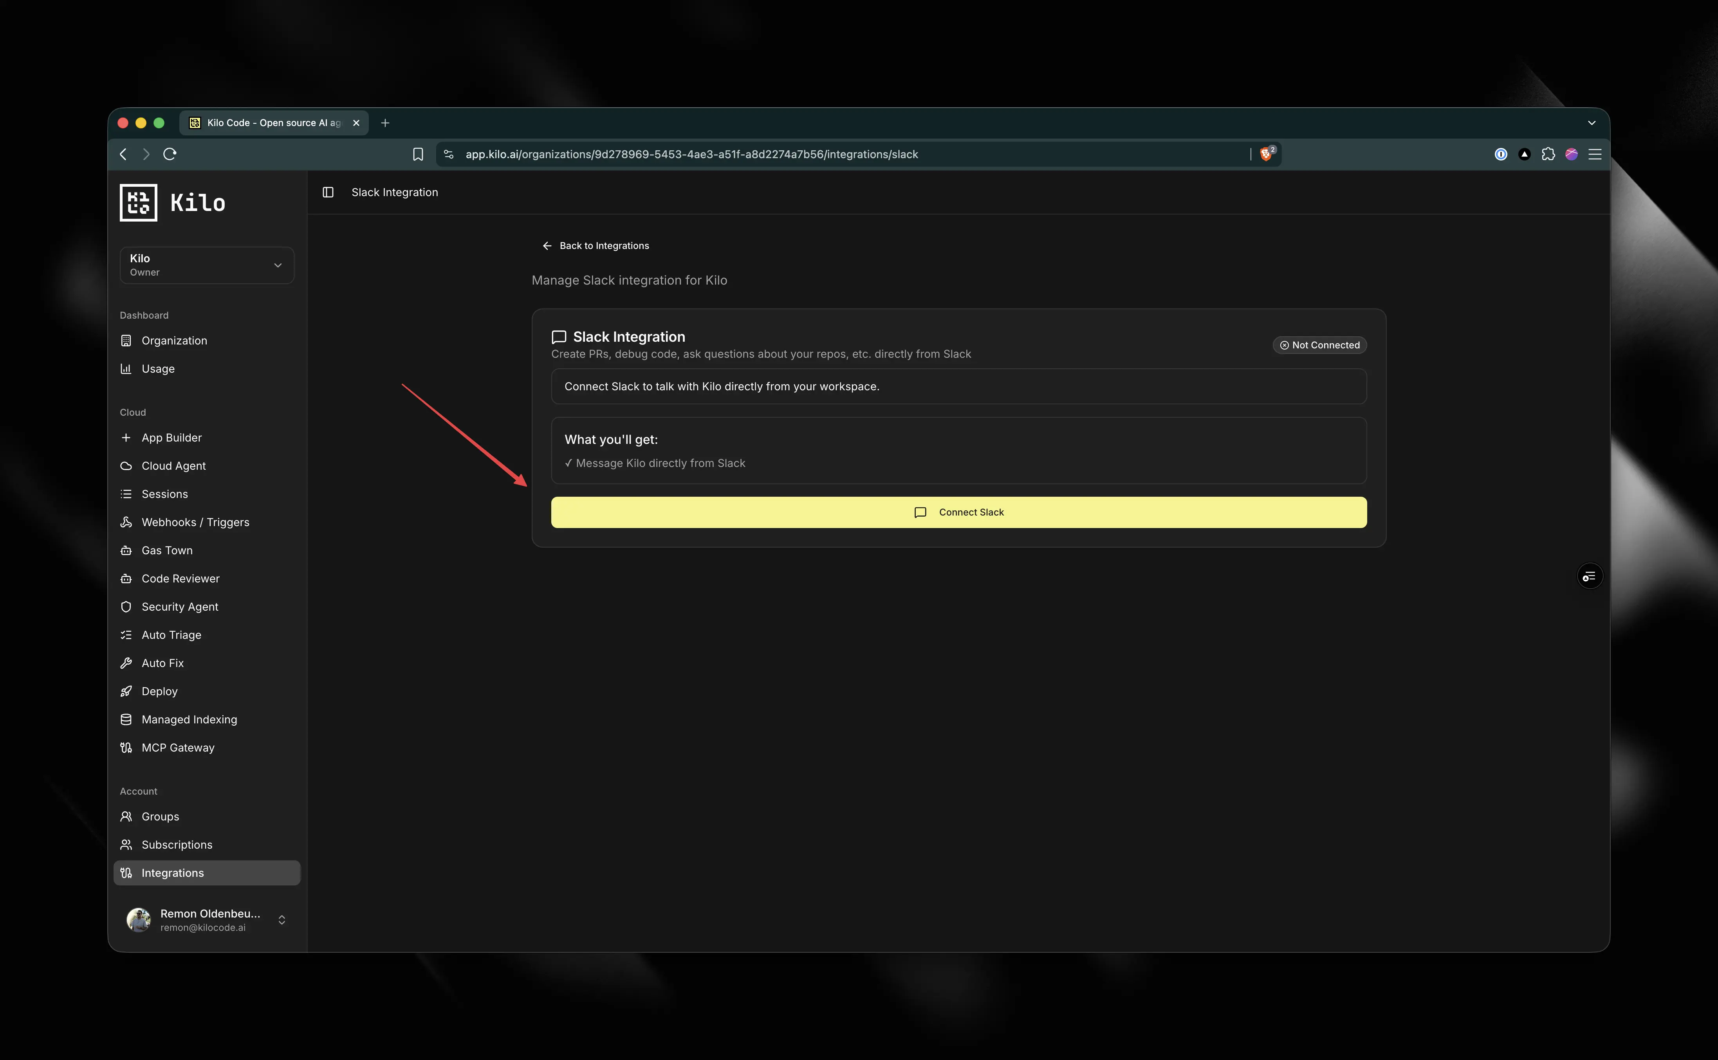Toggle the sidebar panel icon

327,192
